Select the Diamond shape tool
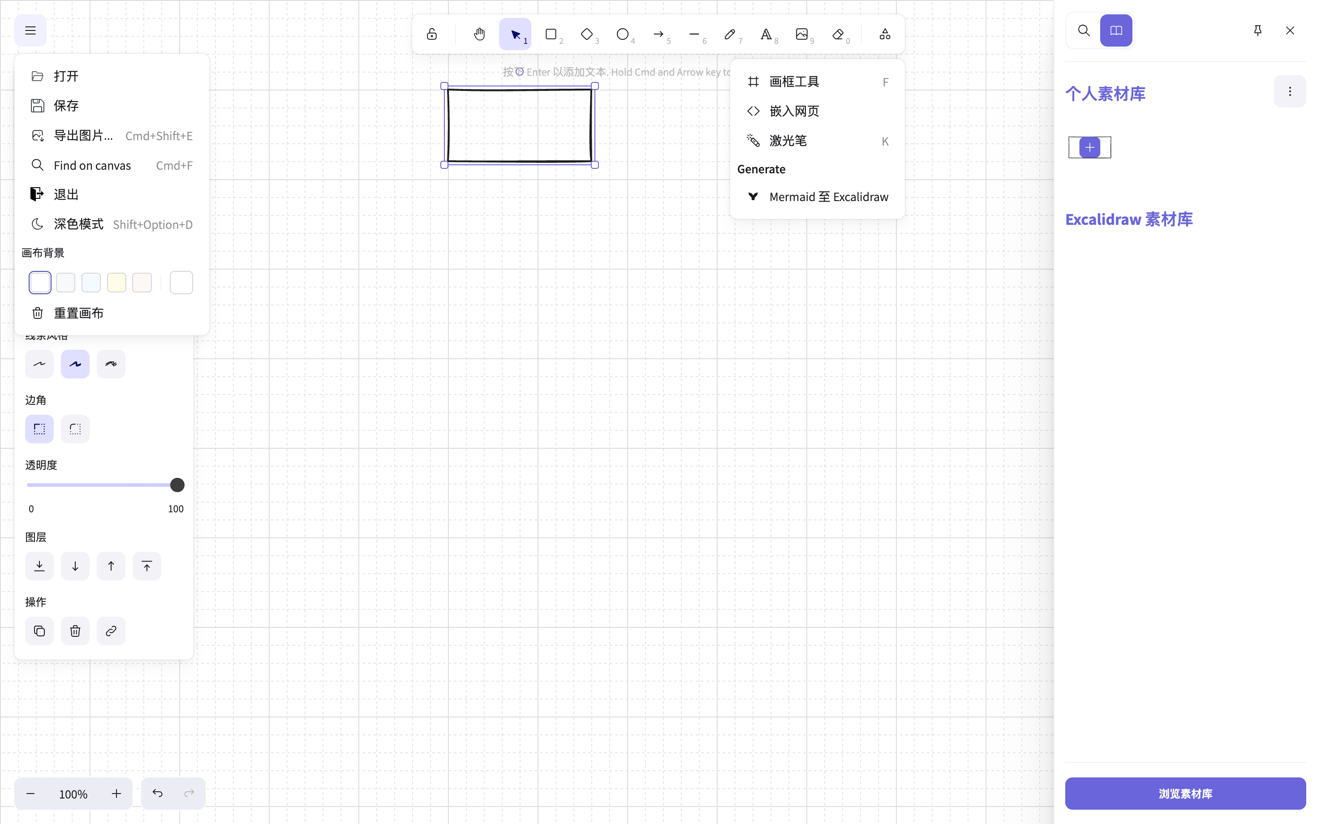 586,34
